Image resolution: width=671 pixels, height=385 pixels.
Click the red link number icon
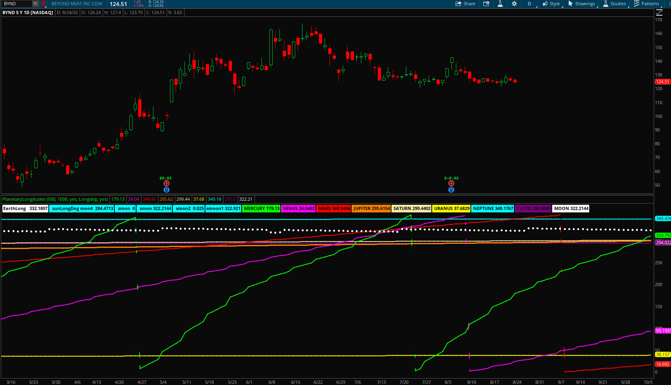(x=43, y=4)
